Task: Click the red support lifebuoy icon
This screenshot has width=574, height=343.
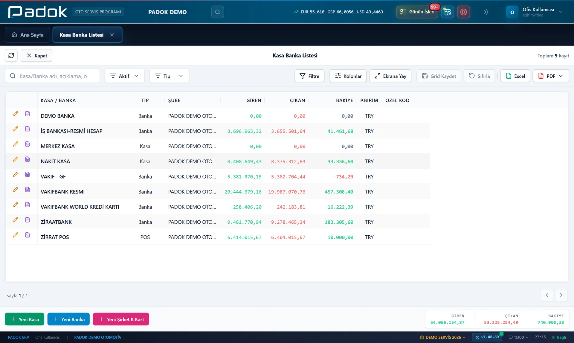Action: tap(463, 12)
